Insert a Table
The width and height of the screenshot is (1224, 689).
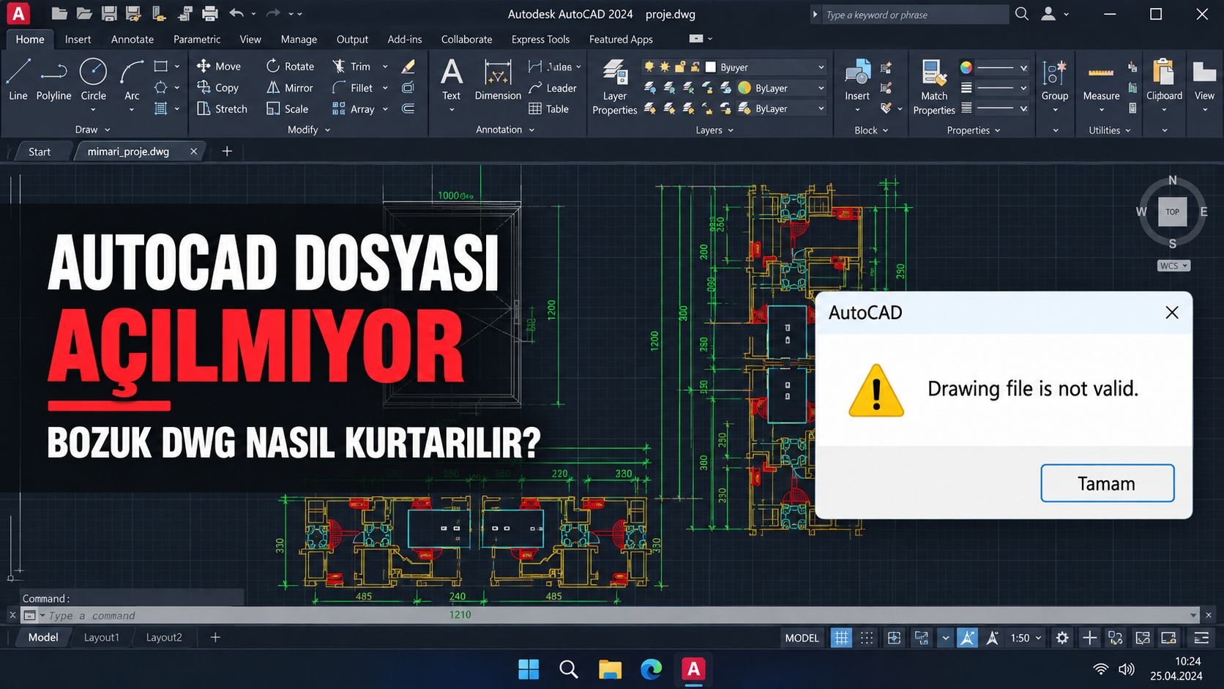[x=549, y=108]
